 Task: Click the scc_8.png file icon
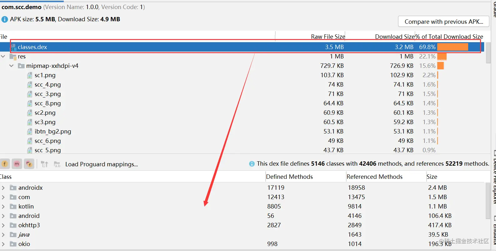point(30,103)
